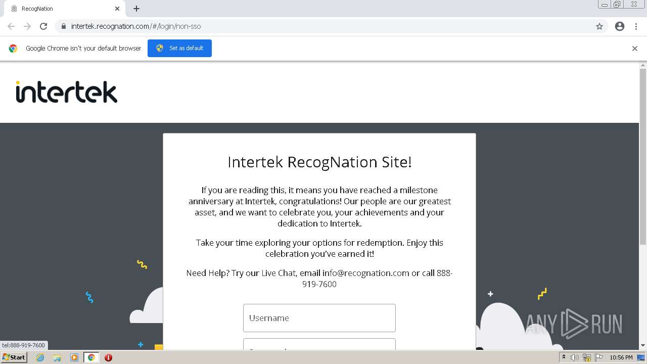Open File Explorer from the taskbar
The width and height of the screenshot is (647, 364).
(57, 357)
